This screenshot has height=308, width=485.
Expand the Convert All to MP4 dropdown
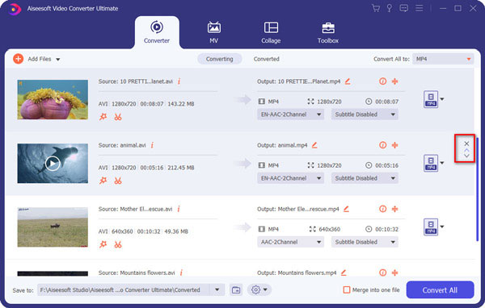[443, 59]
